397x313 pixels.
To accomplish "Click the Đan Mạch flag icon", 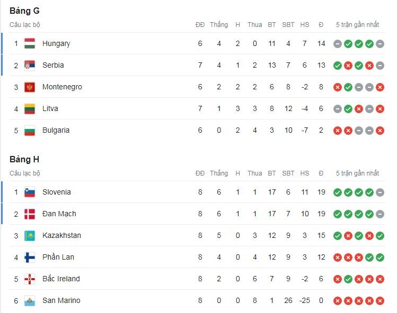I will coord(30,214).
